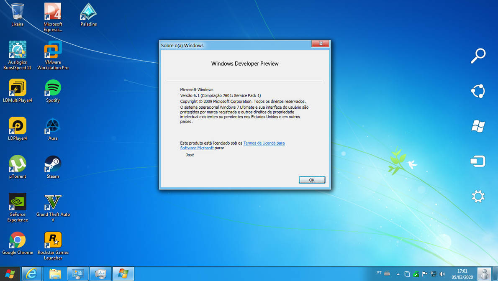Click the Search charm magnifier icon
The image size is (498, 281).
478,56
